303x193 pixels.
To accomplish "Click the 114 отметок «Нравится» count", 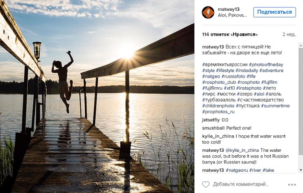I will (230, 34).
